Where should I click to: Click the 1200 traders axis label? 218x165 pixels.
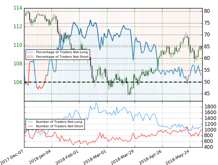coord(210,124)
